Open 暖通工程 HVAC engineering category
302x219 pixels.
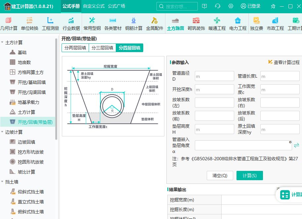click(x=217, y=24)
